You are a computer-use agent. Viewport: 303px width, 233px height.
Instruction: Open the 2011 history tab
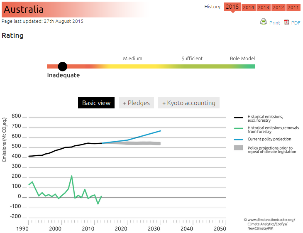click(293, 7)
